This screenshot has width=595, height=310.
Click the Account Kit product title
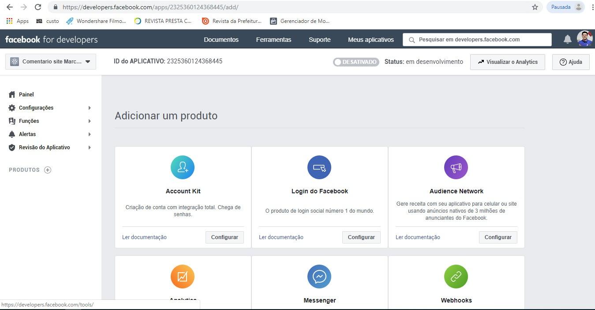[x=183, y=191]
